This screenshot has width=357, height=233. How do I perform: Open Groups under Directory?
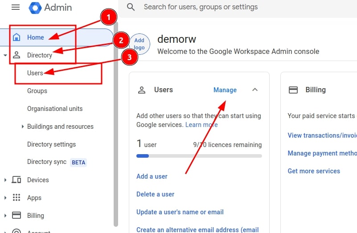(37, 91)
